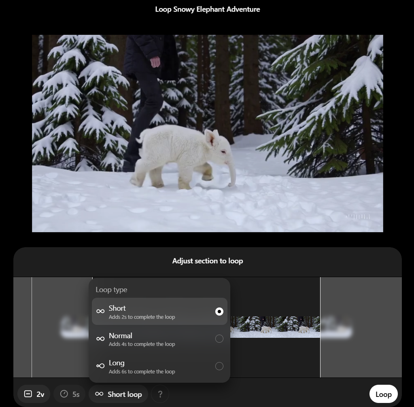Select the Normal loop radio button
Viewport: 414px width, 407px height.
(x=219, y=339)
